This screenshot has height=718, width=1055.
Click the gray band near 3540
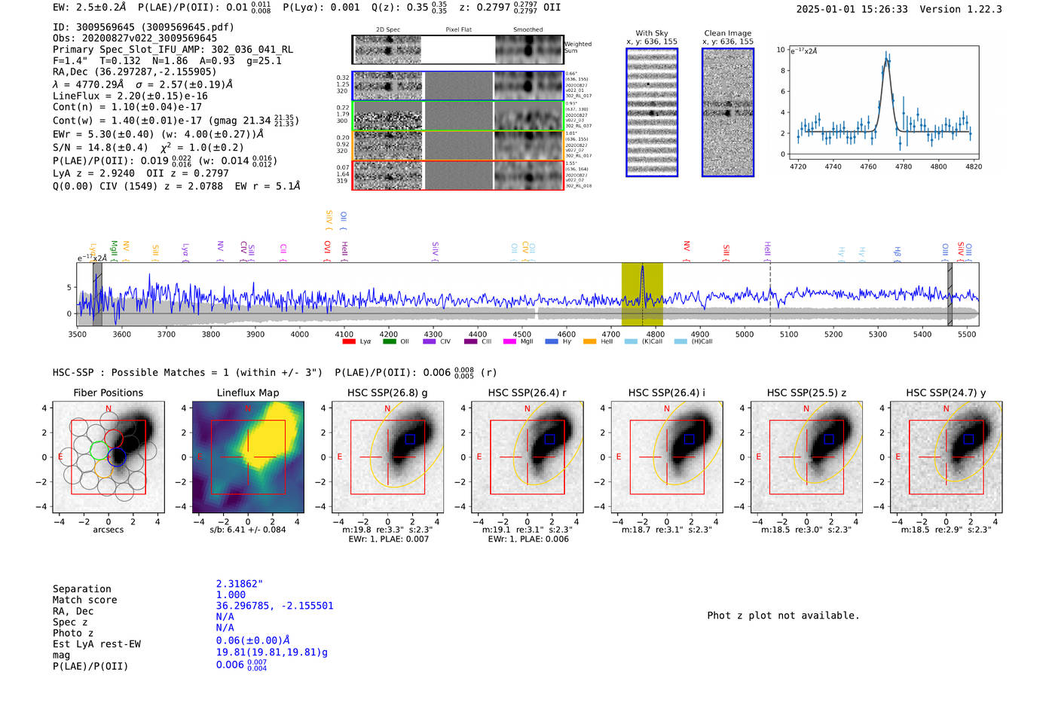(97, 294)
